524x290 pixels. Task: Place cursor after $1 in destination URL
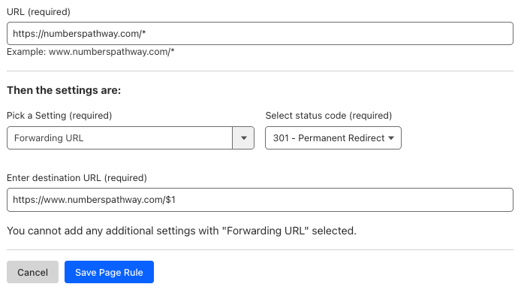coord(176,200)
